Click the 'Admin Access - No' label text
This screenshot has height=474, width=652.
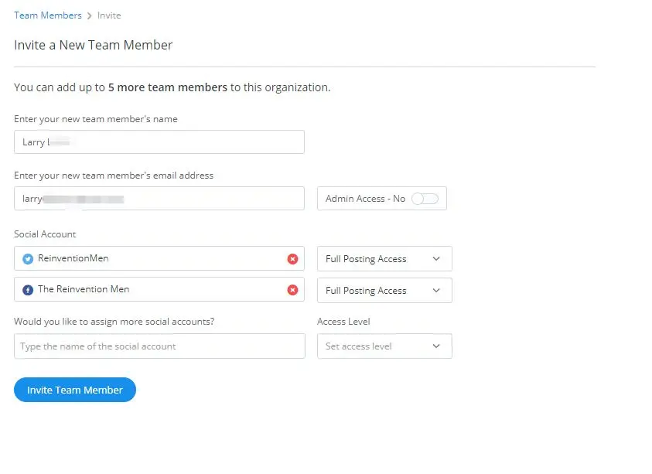(365, 199)
